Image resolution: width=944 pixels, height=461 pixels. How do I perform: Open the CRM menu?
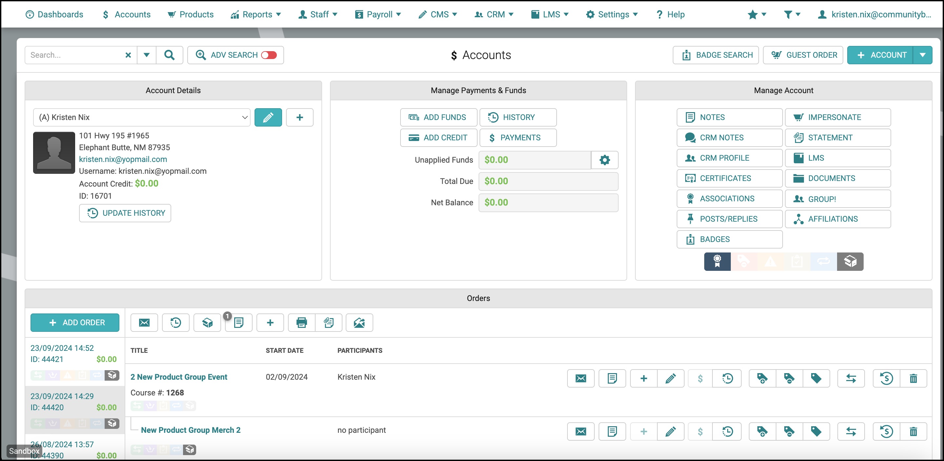494,14
